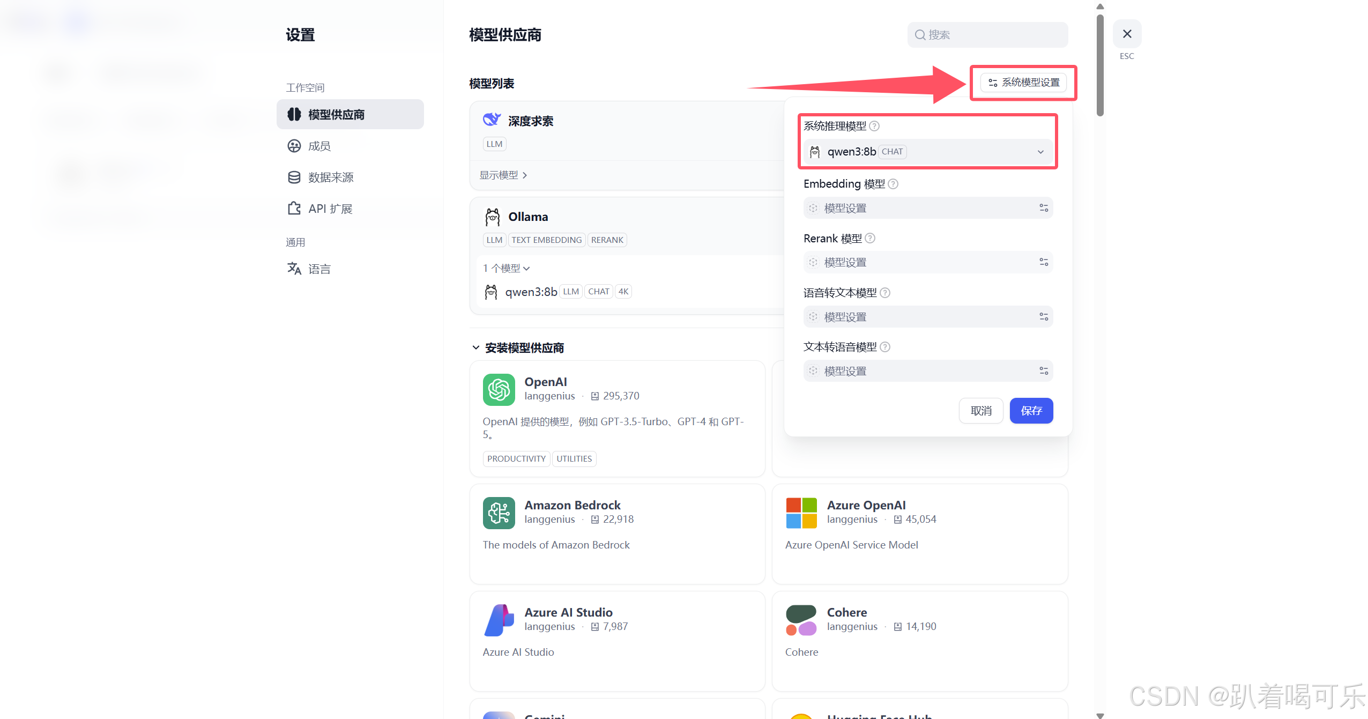Click the RERANK tag under Ollama
This screenshot has width=1368, height=719.
607,240
